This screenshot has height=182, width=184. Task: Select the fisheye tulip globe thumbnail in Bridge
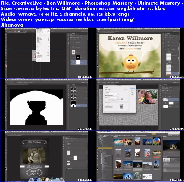(156, 142)
